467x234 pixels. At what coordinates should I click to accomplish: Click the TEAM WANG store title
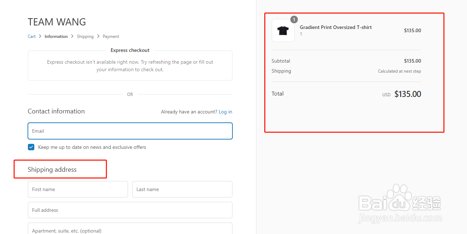(x=57, y=22)
